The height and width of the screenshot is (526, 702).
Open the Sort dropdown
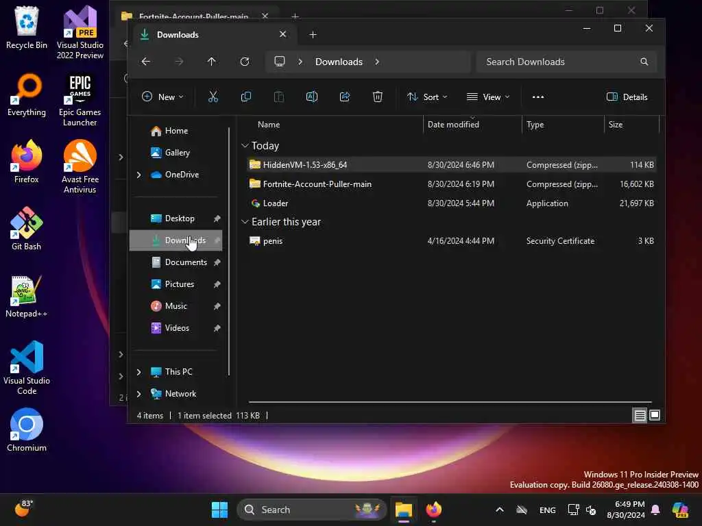click(x=427, y=97)
